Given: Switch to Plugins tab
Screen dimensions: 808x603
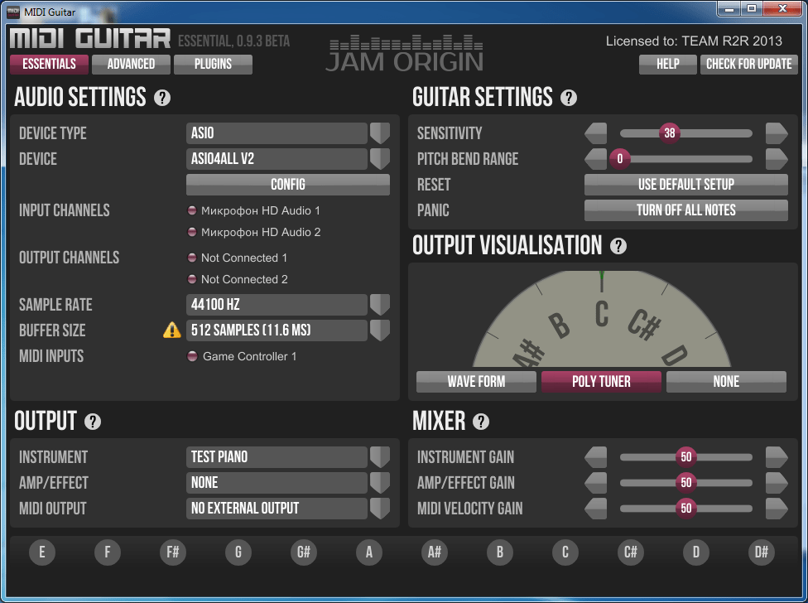Looking at the screenshot, I should [x=213, y=65].
